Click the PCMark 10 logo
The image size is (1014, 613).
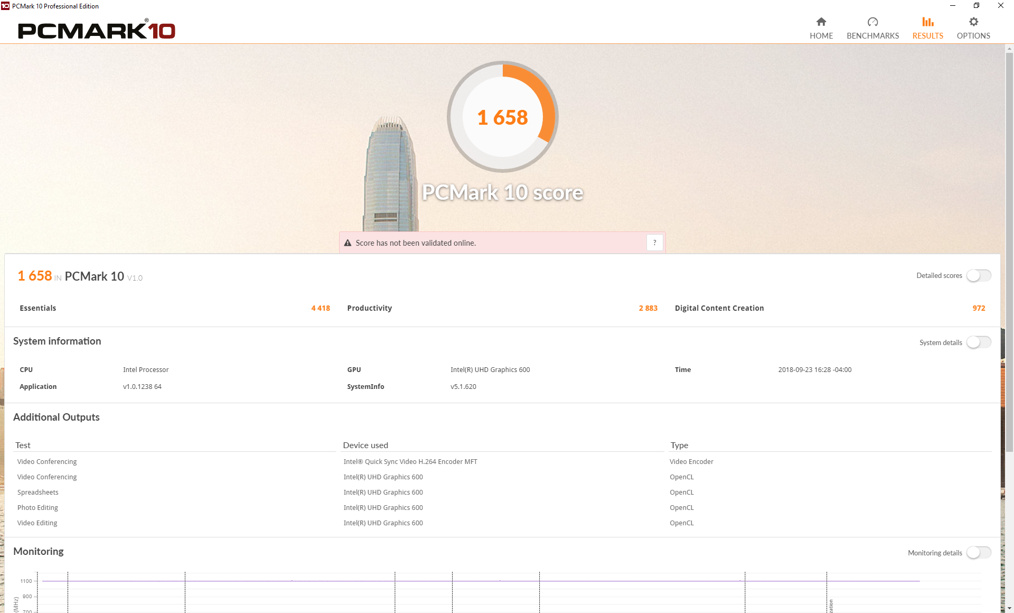coord(97,30)
